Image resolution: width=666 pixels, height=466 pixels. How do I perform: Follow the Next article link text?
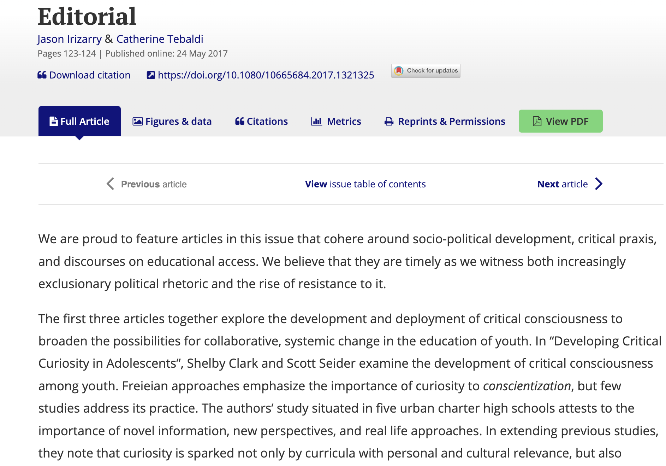tap(562, 184)
